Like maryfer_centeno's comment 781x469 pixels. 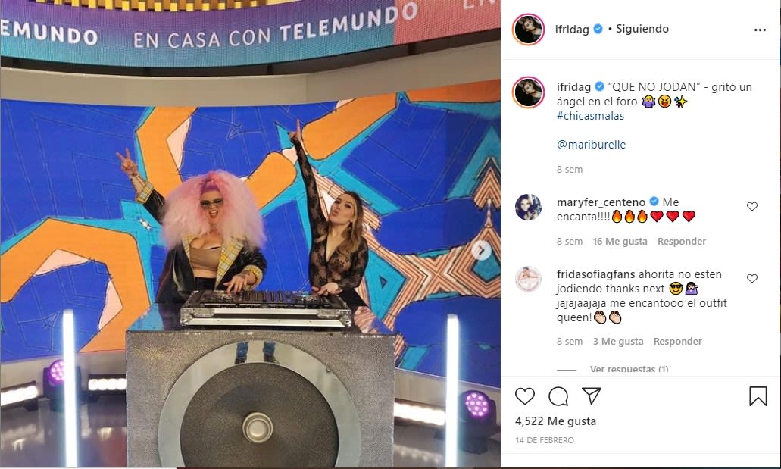[751, 206]
